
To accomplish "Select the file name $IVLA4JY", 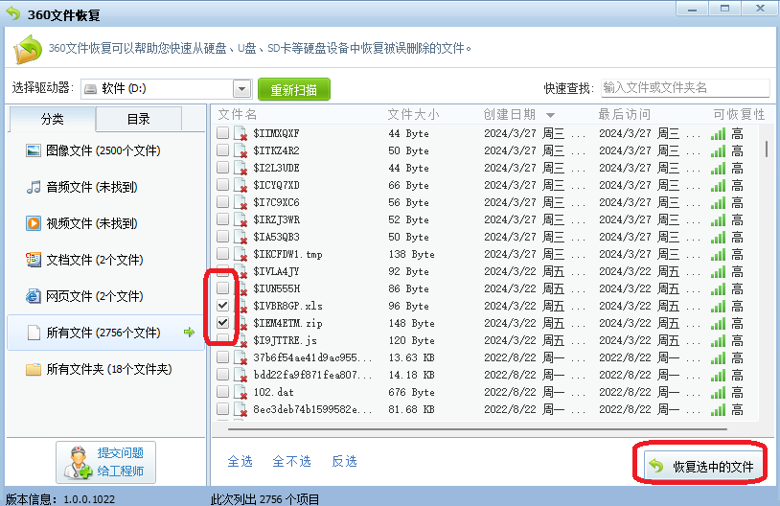I will tap(276, 271).
